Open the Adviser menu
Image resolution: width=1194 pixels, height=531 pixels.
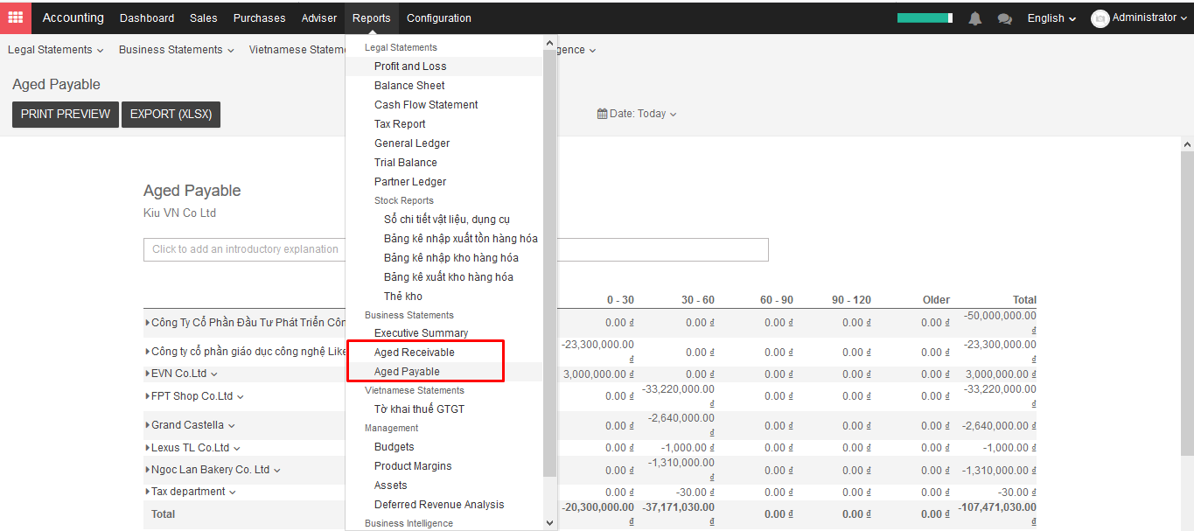point(319,17)
